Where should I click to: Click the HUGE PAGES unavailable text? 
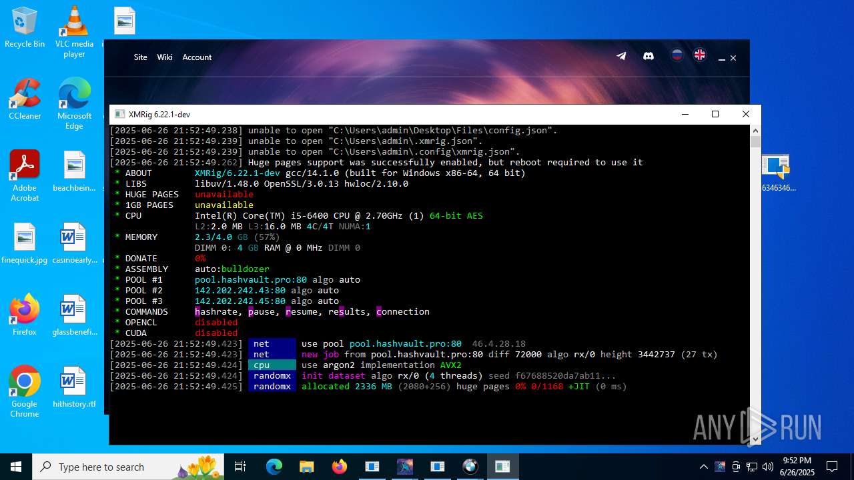224,195
